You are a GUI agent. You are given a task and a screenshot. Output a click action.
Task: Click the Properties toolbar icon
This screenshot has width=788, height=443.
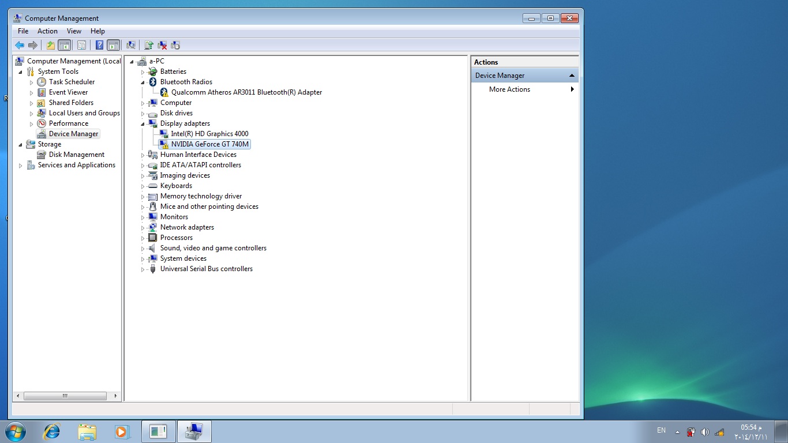tap(81, 45)
